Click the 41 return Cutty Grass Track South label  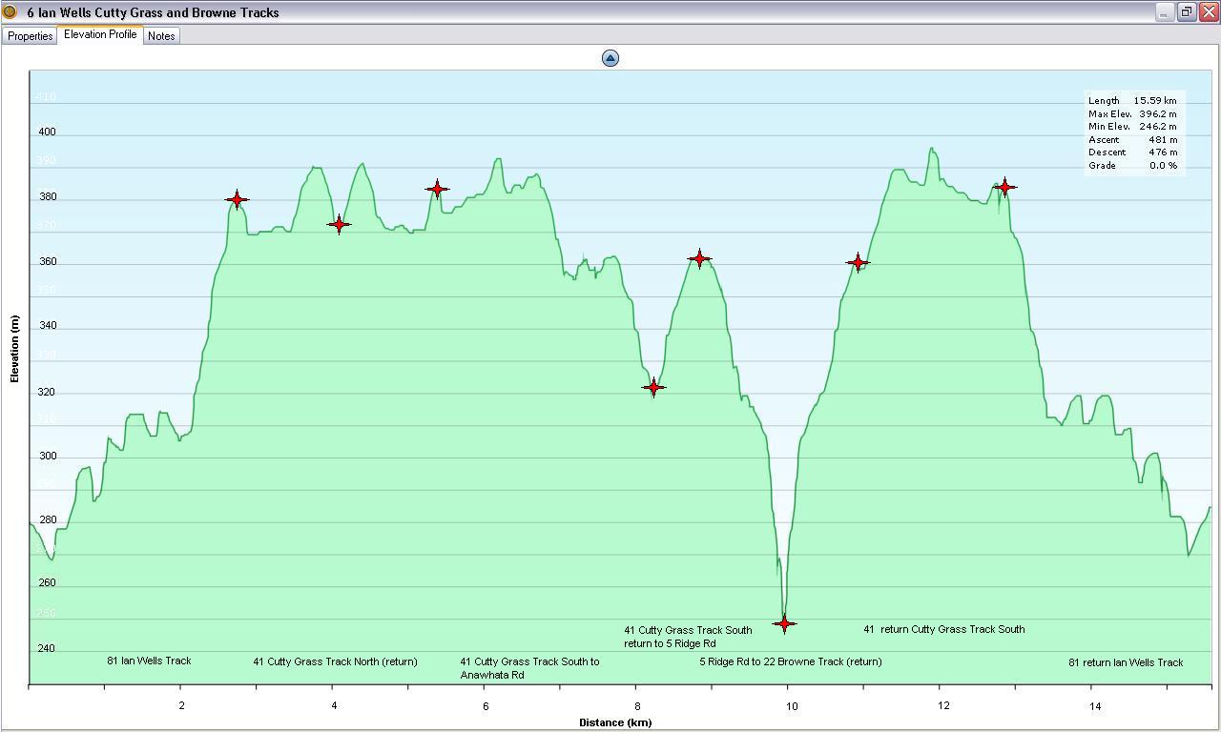click(943, 629)
